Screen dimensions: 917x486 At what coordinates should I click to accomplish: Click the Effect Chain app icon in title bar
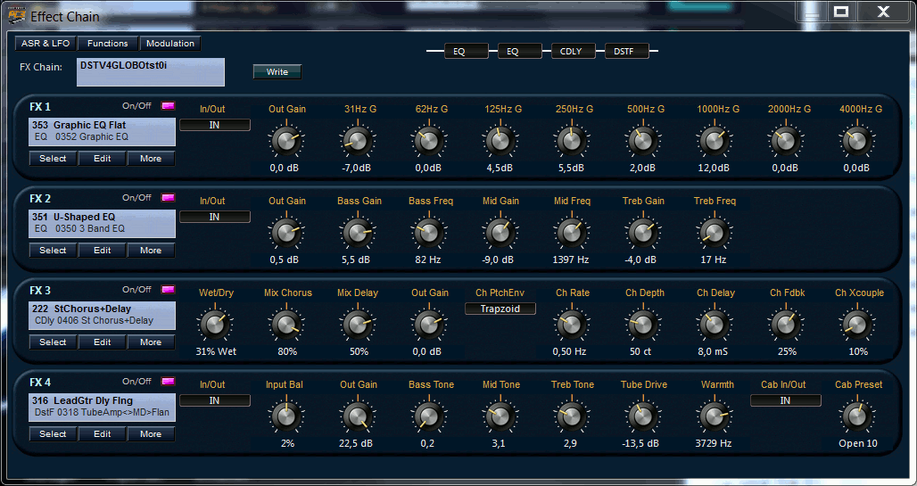[x=17, y=15]
